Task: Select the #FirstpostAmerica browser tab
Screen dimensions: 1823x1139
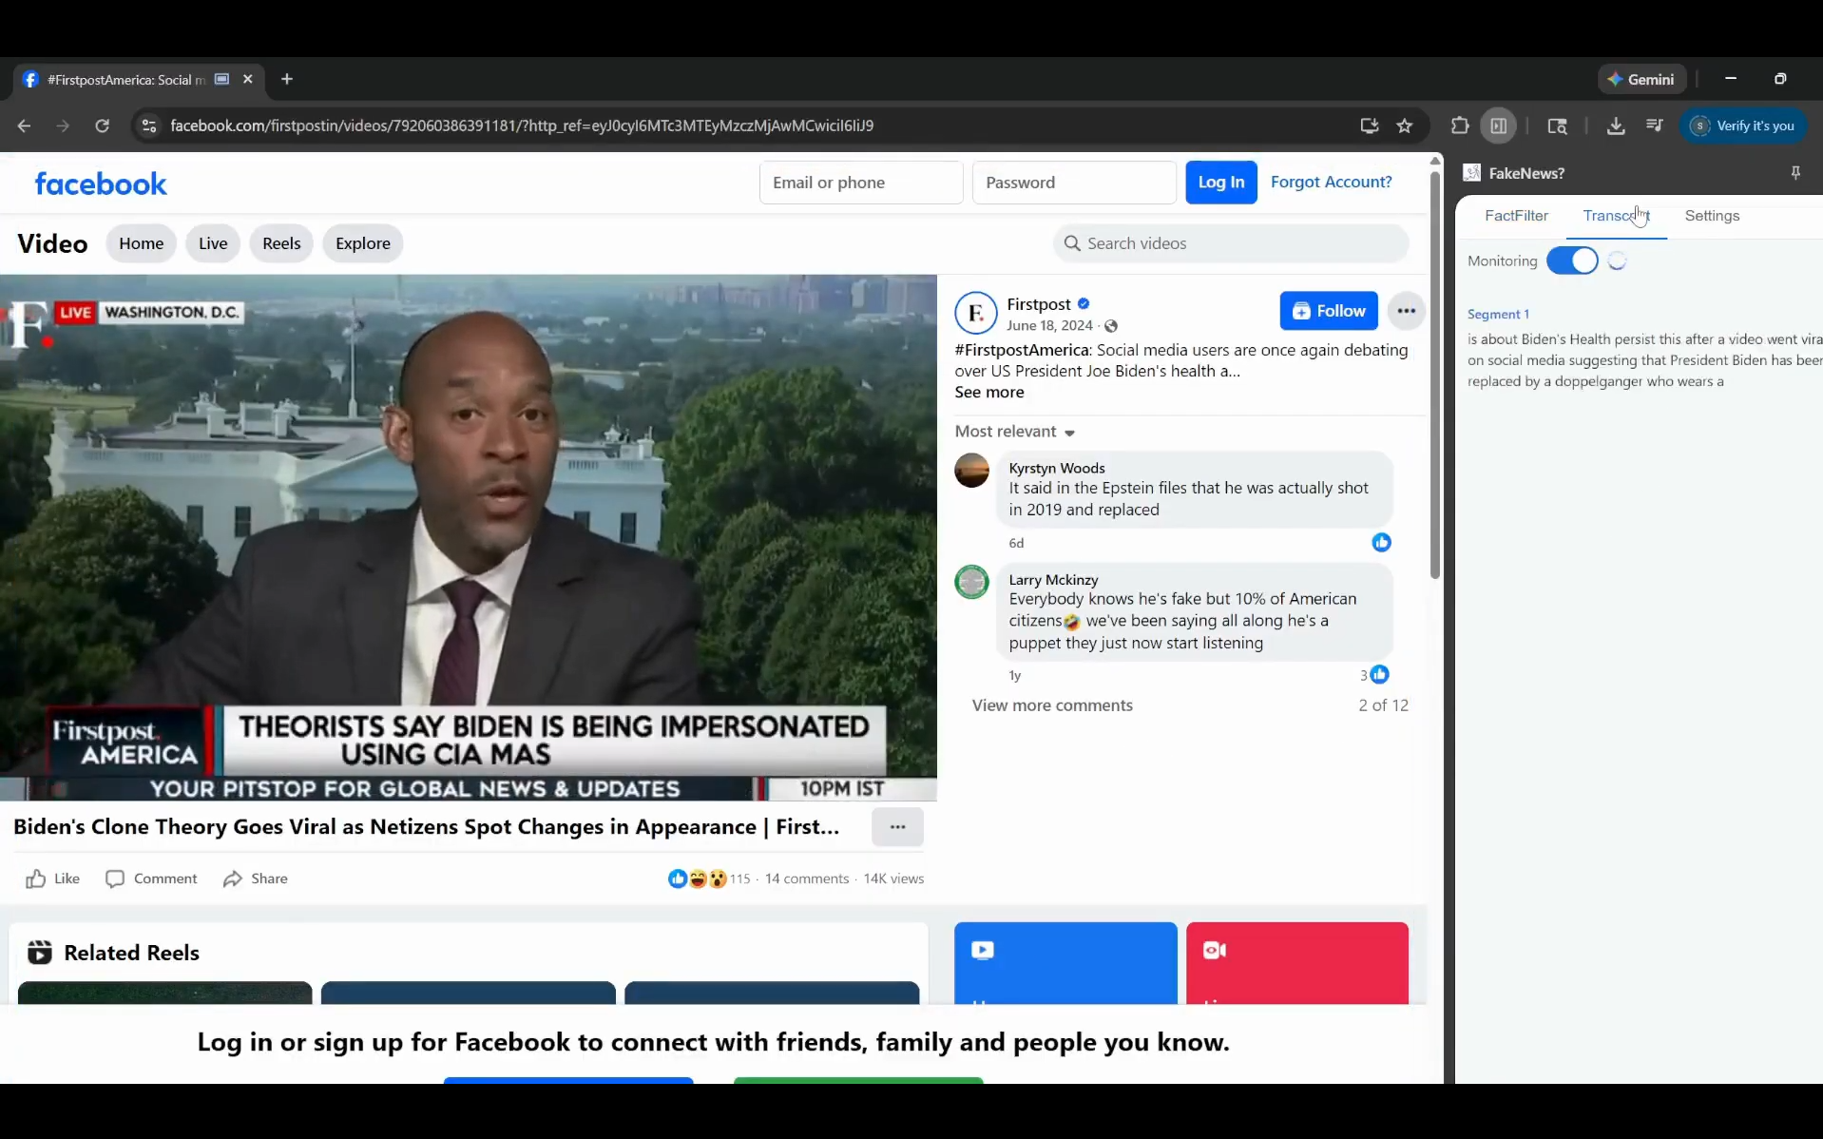Action: (138, 80)
